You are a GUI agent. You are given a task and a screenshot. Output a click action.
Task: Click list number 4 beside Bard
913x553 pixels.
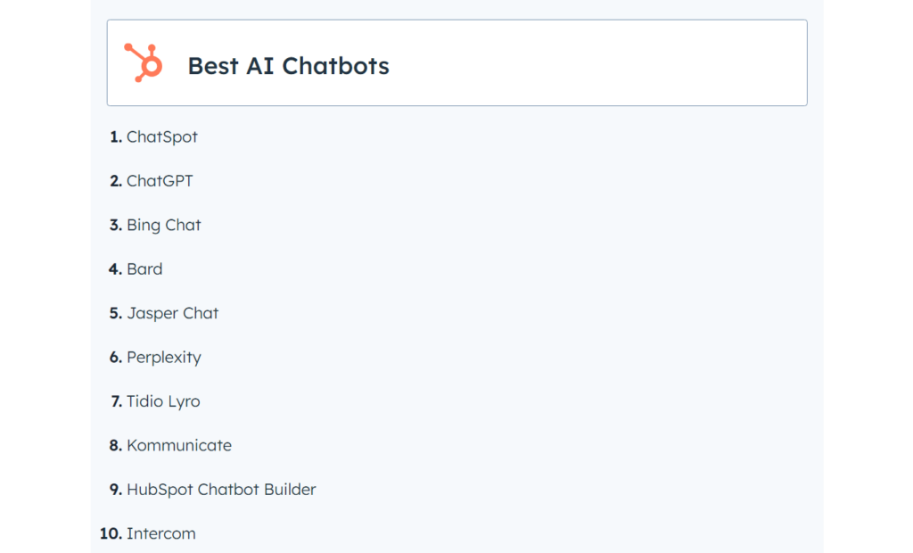click(x=116, y=269)
